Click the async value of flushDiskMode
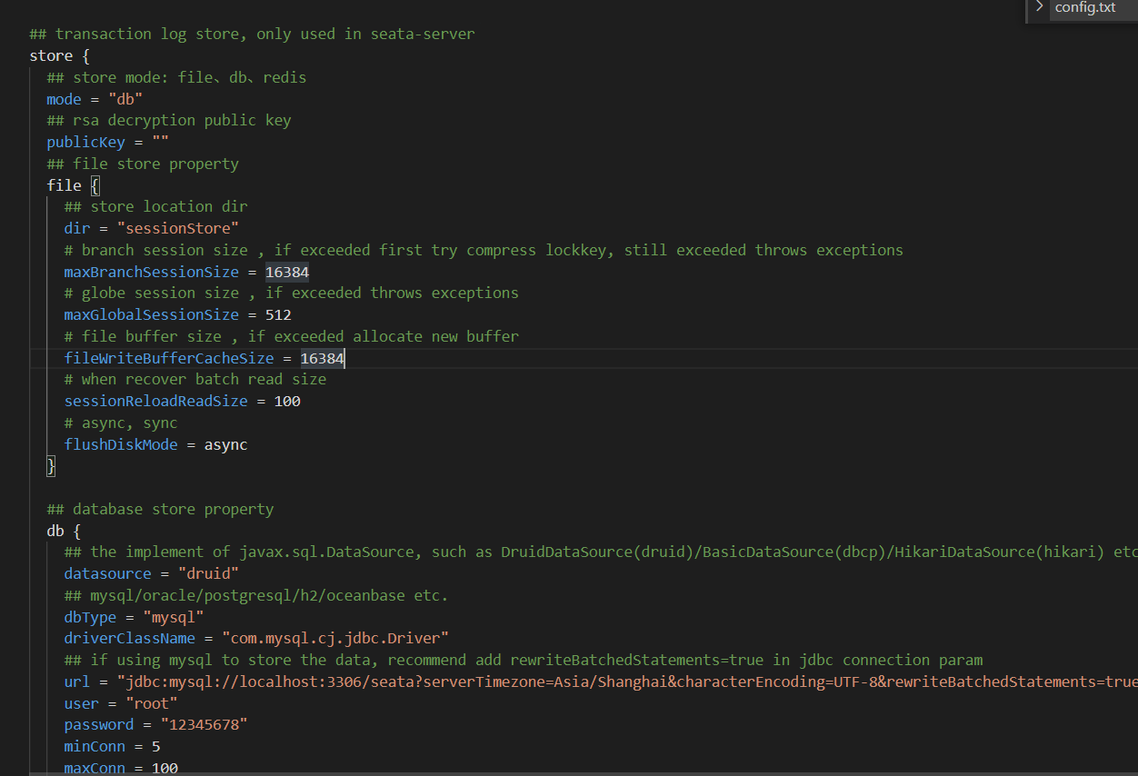The width and height of the screenshot is (1138, 776). pos(225,444)
